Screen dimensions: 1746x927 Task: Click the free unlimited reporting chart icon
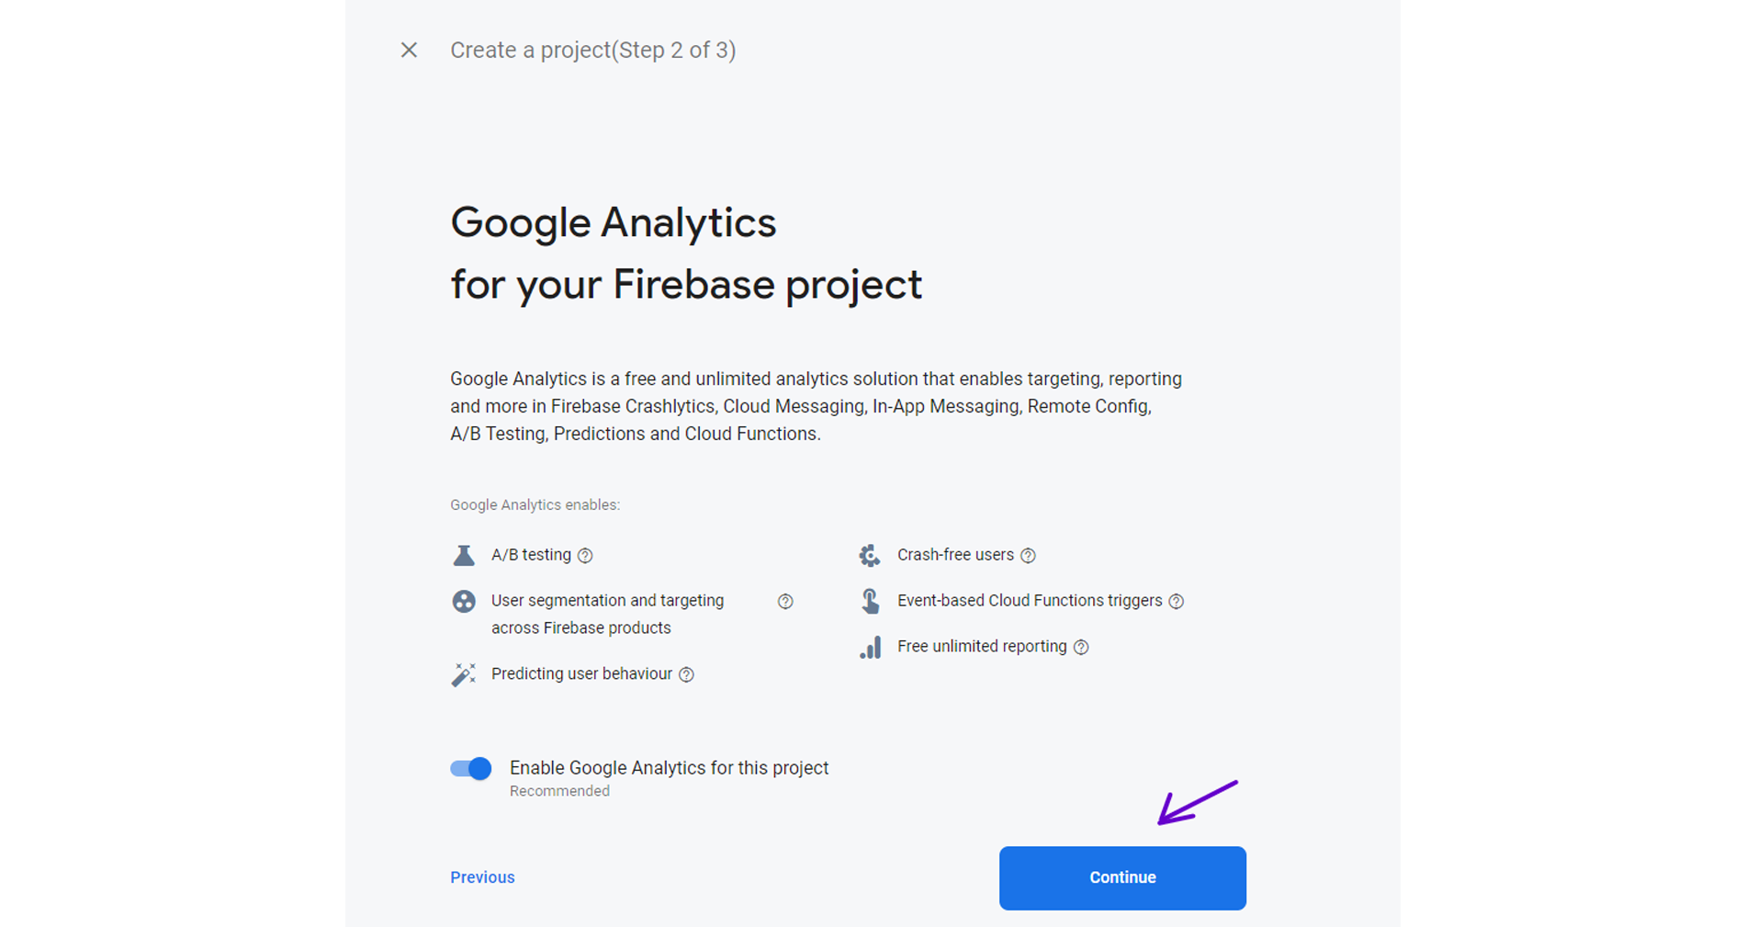point(870,647)
